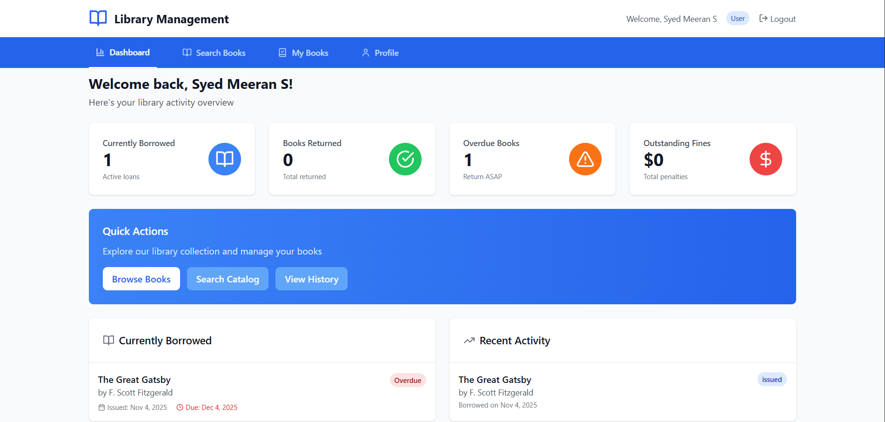
Task: Click the red dollar Outstanding Fines icon
Action: (x=765, y=159)
